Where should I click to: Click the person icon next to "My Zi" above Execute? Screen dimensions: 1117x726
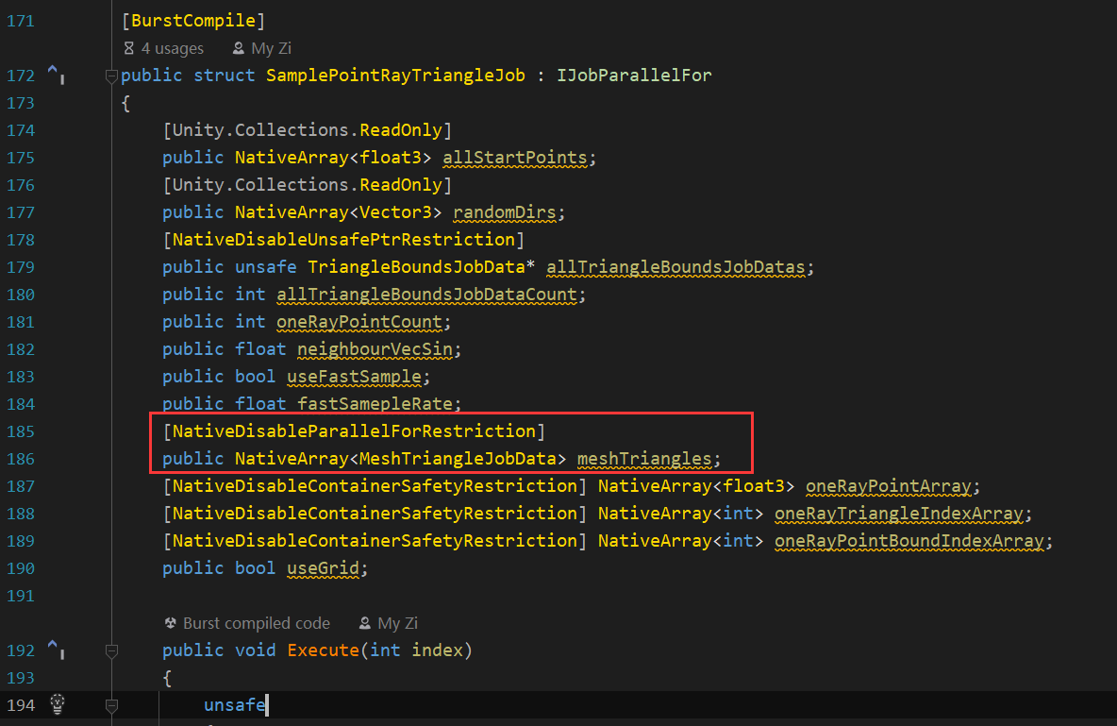tap(365, 623)
